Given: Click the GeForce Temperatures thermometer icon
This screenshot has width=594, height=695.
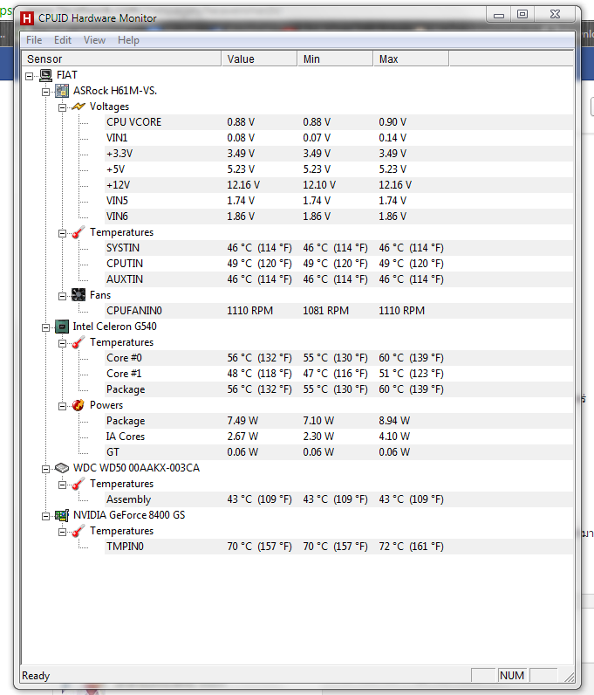Looking at the screenshot, I should tap(79, 531).
